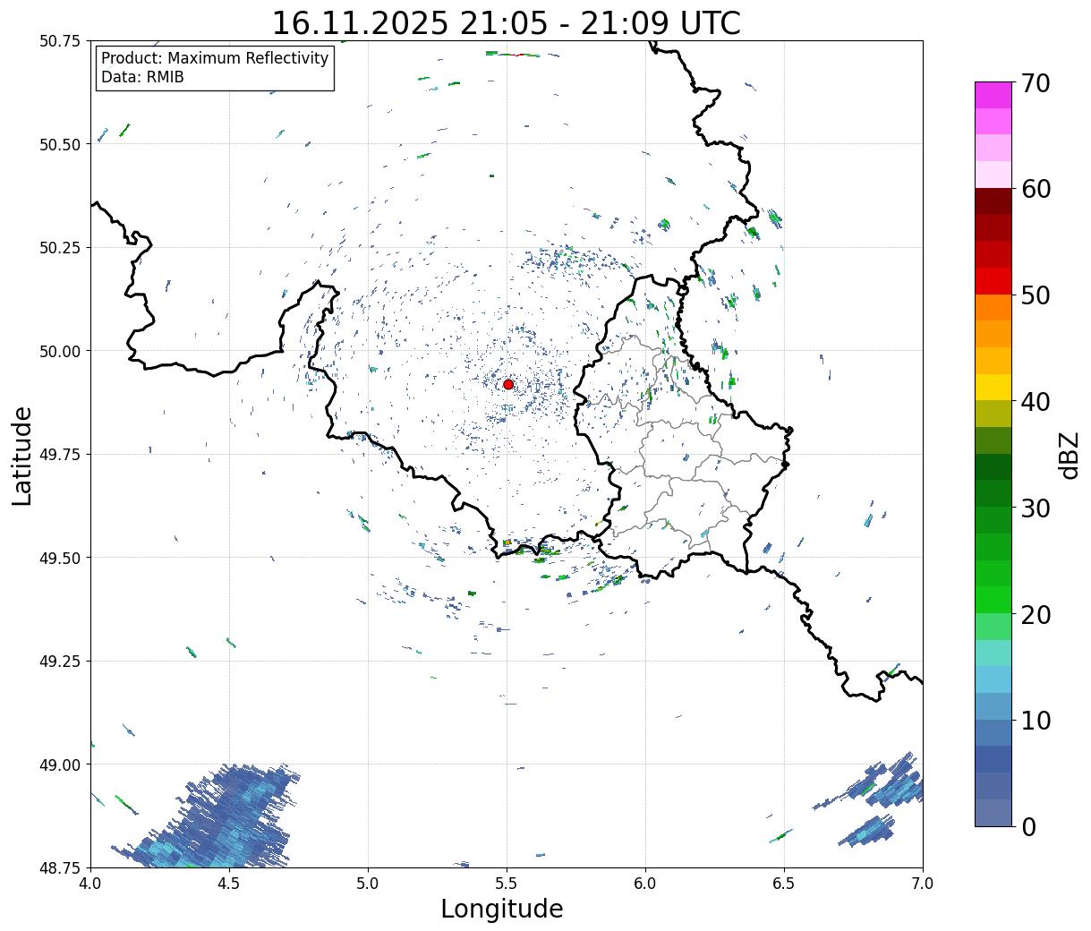The width and height of the screenshot is (1091, 931).
Task: Click the orange colorbar swatch below 50
Action: coord(993,307)
